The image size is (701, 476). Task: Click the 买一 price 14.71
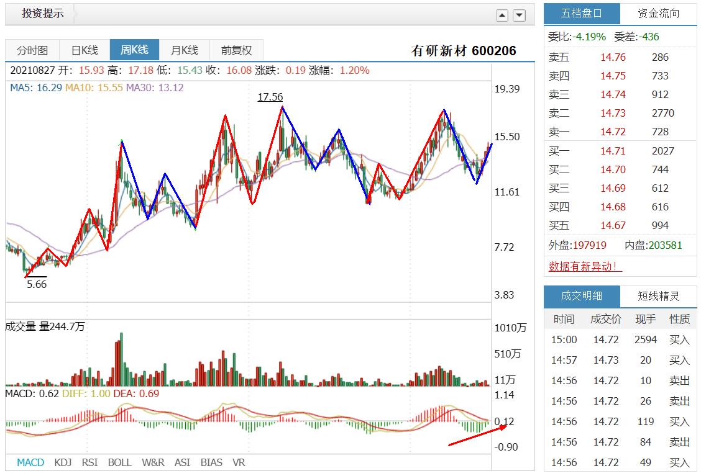[x=613, y=151]
